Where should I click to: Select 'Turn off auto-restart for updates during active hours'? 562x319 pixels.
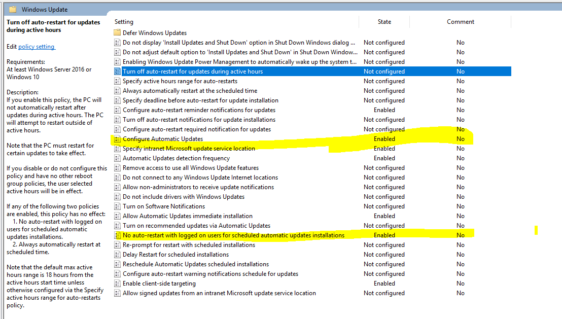coord(193,72)
